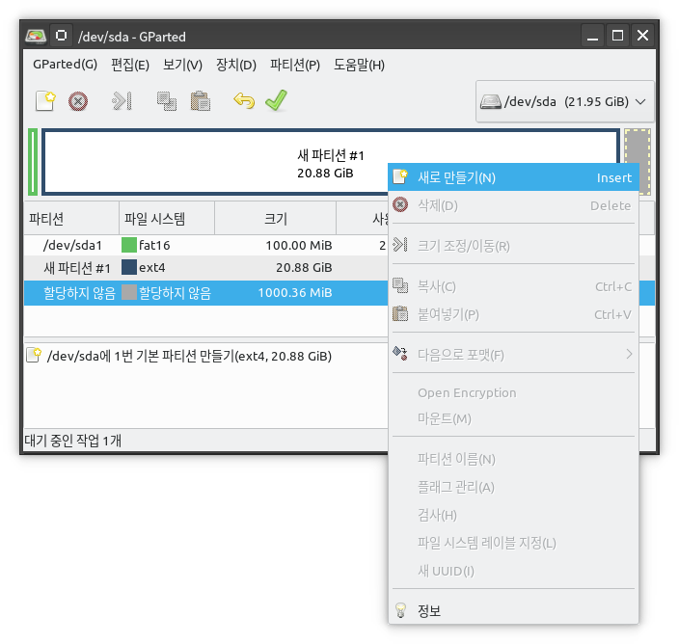Undo last operation with yellow arrow icon

244,101
